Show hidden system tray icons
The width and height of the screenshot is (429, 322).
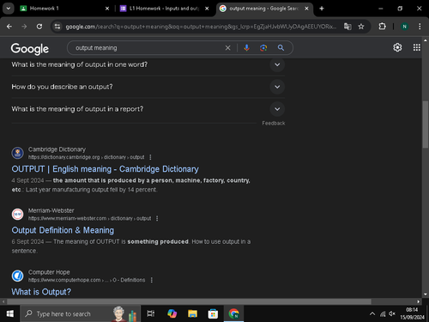pos(372,314)
